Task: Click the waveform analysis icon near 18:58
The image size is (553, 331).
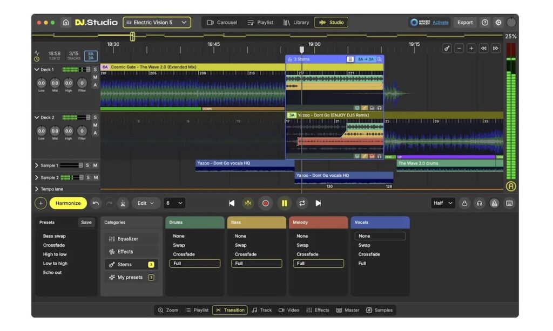Action: pyautogui.click(x=37, y=53)
